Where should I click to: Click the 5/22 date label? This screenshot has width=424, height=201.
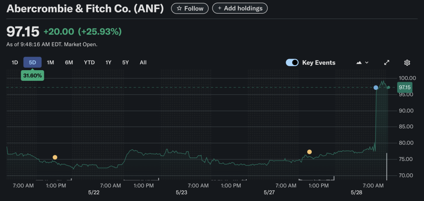click(x=94, y=193)
